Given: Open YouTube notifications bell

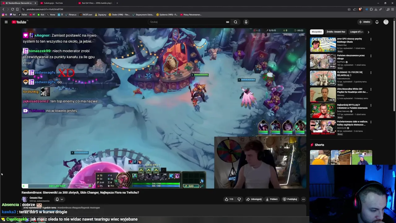Looking at the screenshot, I should pos(377,22).
